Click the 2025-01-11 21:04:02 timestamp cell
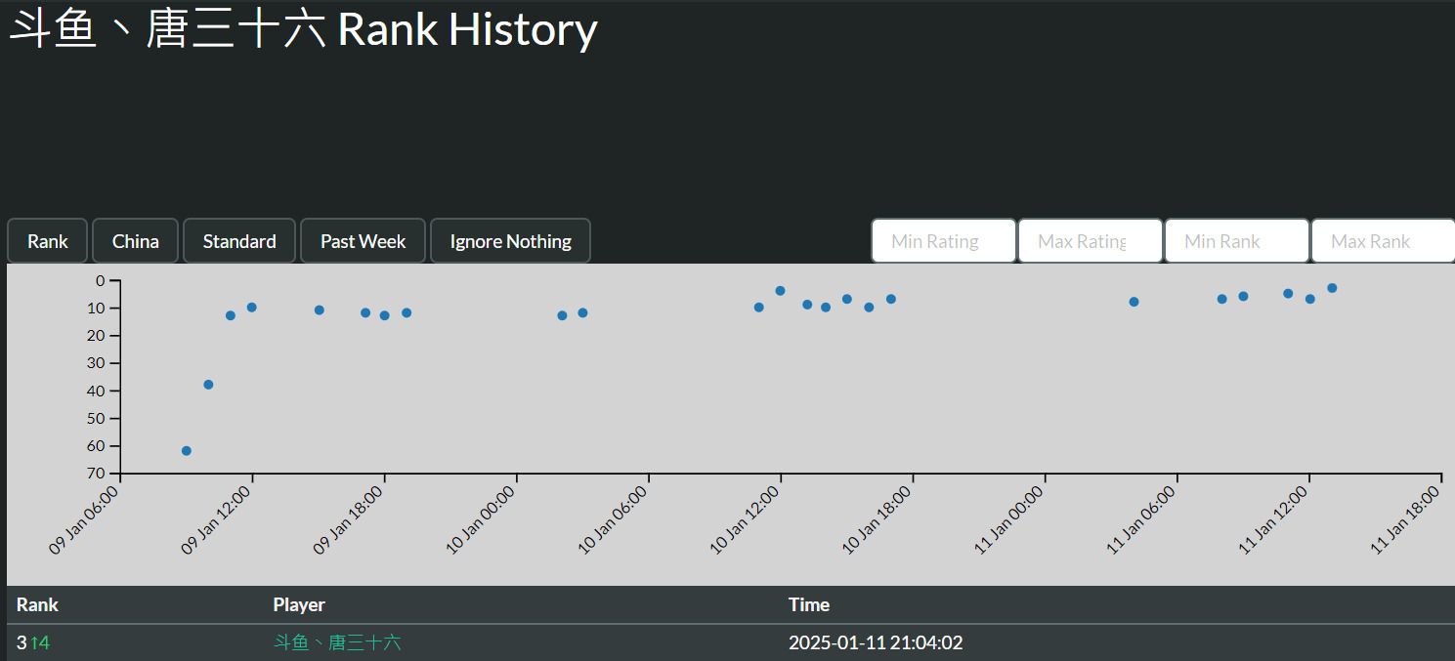 pyautogui.click(x=876, y=642)
